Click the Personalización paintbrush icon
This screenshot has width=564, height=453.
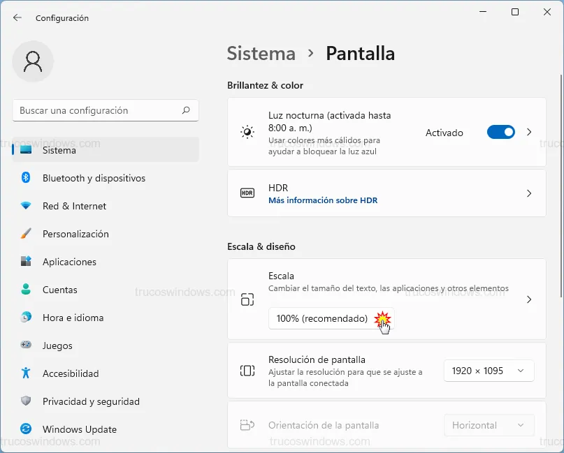click(26, 234)
